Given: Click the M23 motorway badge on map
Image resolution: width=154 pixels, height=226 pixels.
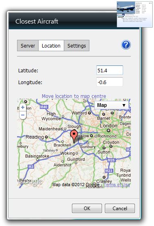Looking at the screenshot, I should 109,171.
